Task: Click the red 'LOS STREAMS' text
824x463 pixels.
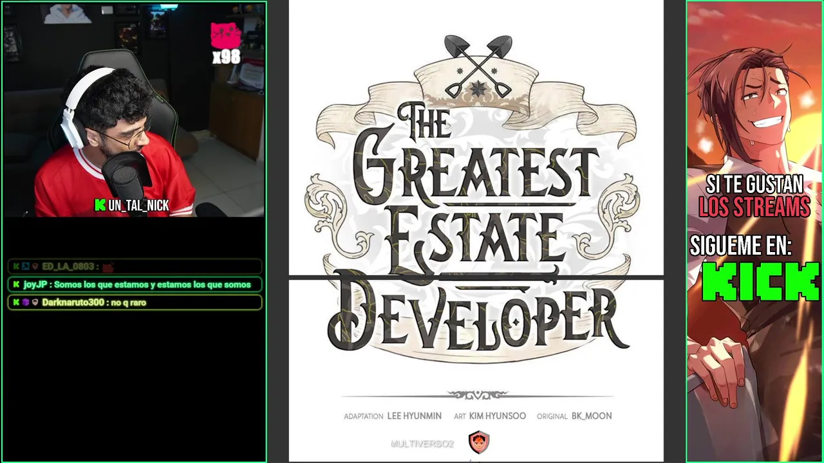Action: [x=754, y=207]
